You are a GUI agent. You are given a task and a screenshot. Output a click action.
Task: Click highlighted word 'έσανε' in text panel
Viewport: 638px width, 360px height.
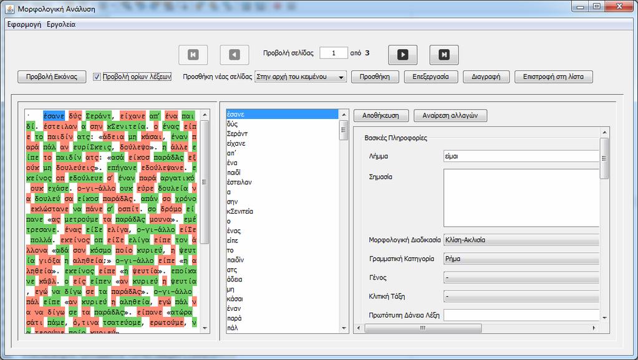click(x=54, y=116)
